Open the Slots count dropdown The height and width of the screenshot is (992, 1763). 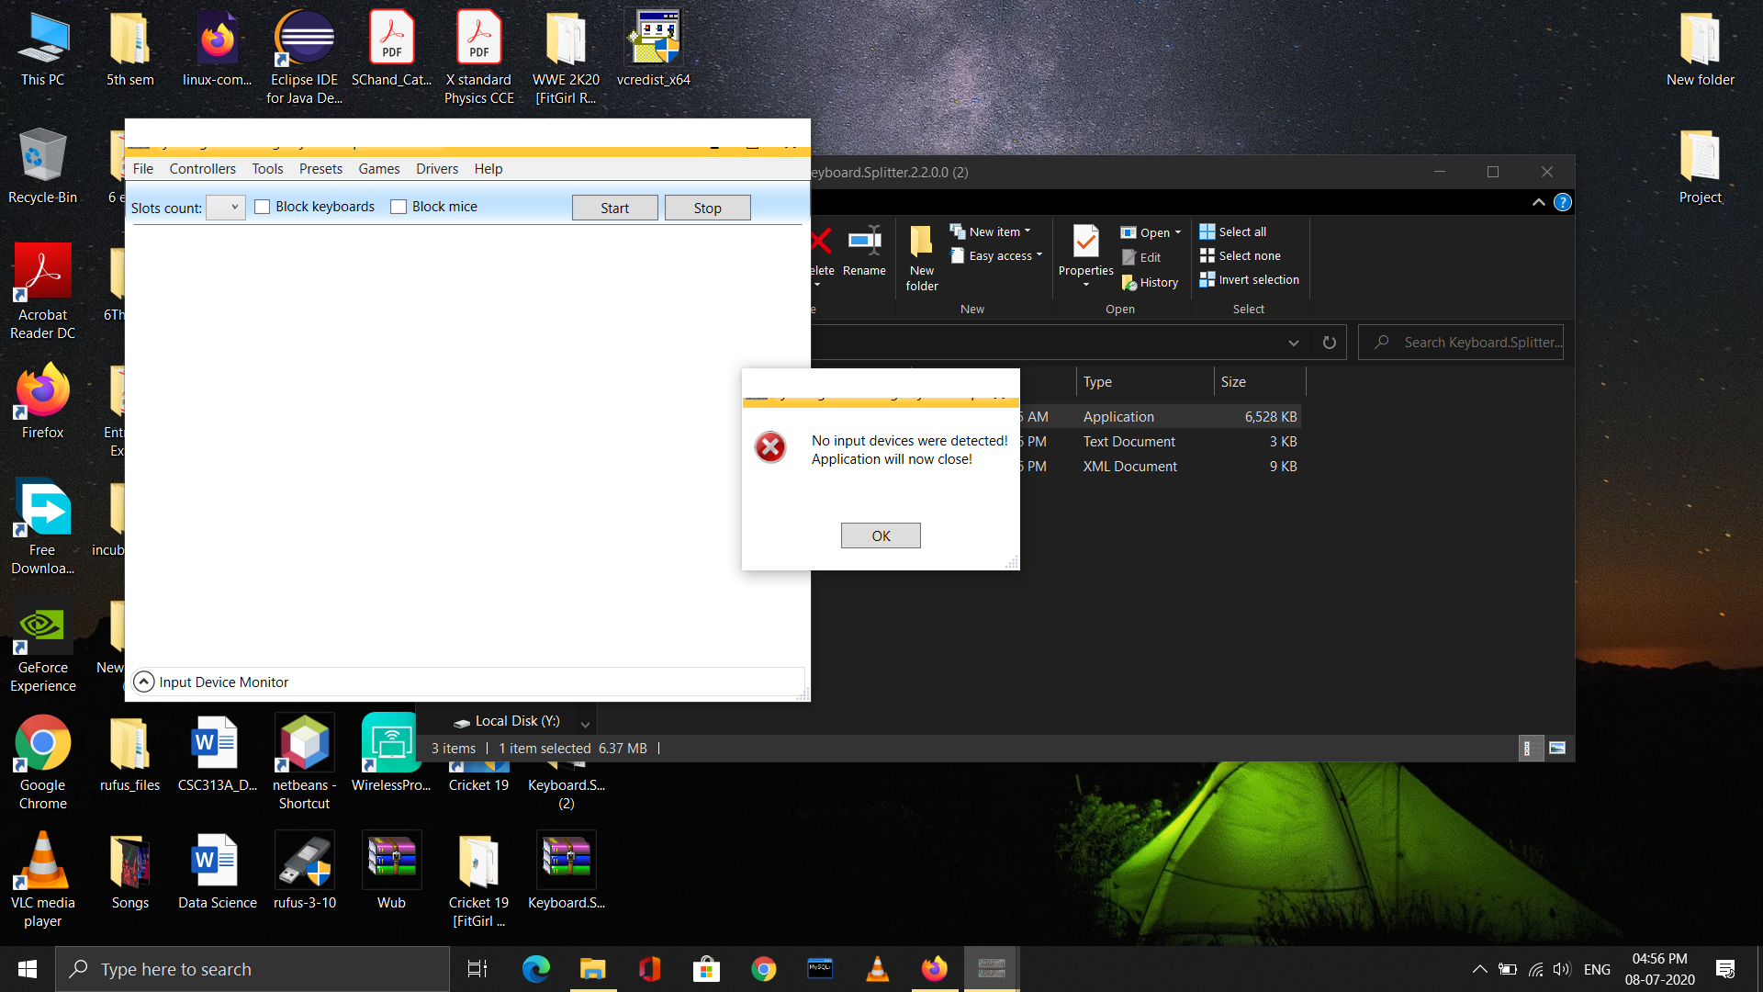[225, 208]
